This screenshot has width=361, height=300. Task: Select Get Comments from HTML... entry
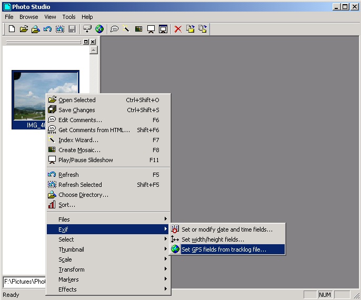click(108, 130)
